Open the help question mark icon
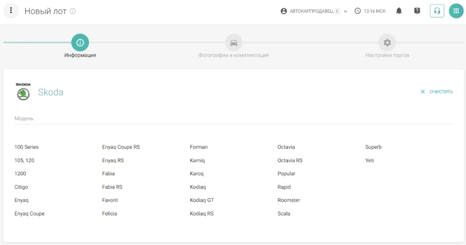This screenshot has width=466, height=245. tap(417, 11)
